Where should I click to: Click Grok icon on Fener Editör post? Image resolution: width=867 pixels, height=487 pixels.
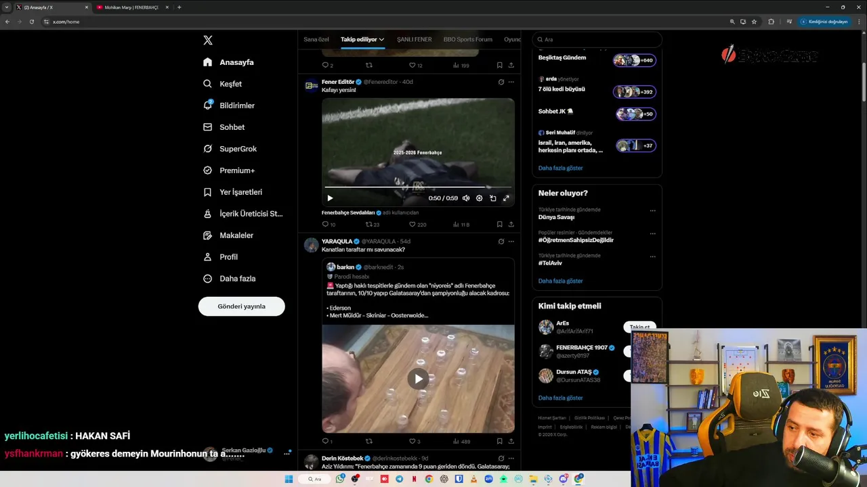pyautogui.click(x=501, y=82)
